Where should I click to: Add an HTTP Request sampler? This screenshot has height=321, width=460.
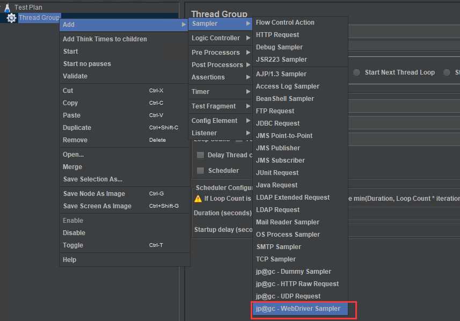(301, 35)
